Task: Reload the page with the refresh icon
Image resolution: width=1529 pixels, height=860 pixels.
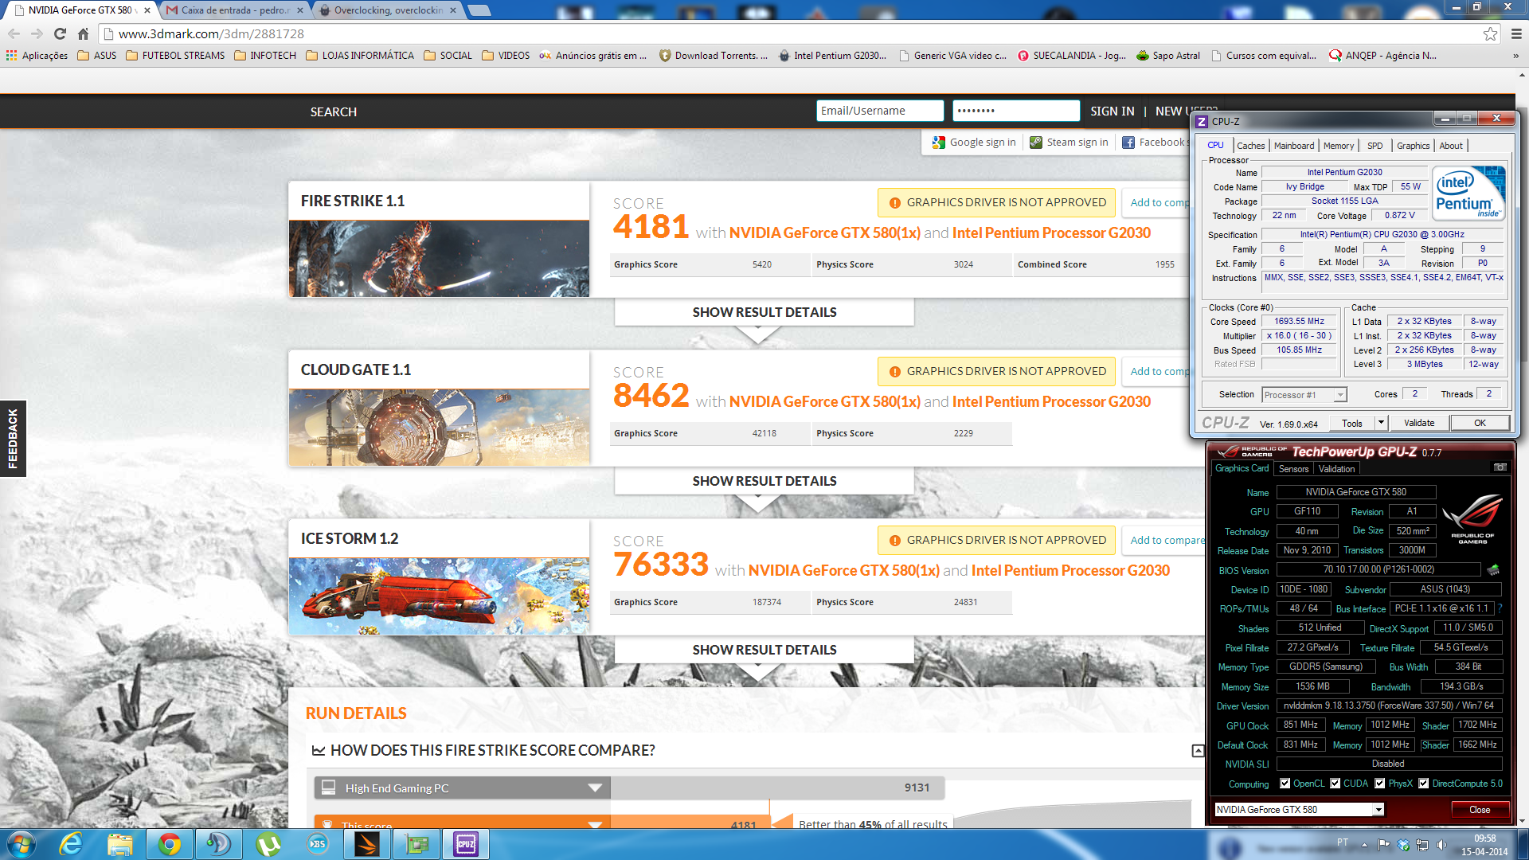Action: click(x=60, y=33)
